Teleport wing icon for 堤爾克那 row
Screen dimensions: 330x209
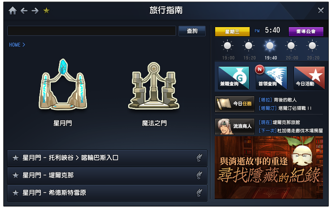tap(199, 175)
